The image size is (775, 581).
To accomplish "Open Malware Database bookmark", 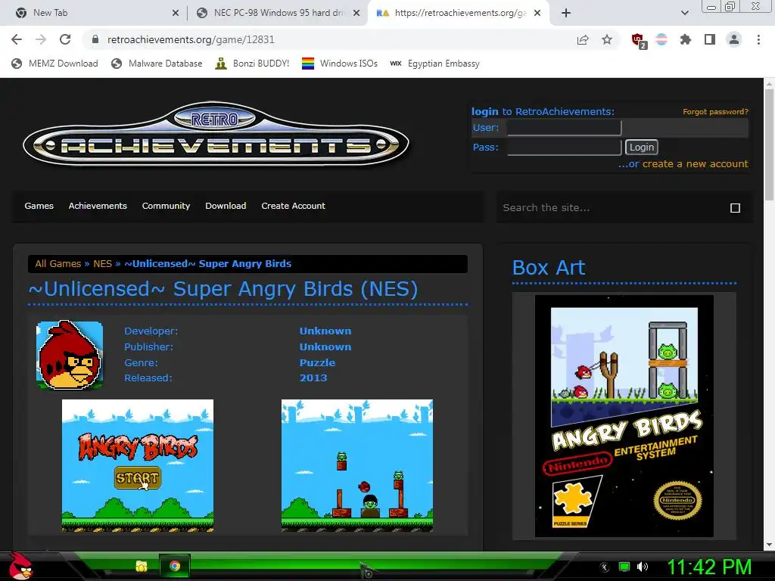I will [157, 64].
